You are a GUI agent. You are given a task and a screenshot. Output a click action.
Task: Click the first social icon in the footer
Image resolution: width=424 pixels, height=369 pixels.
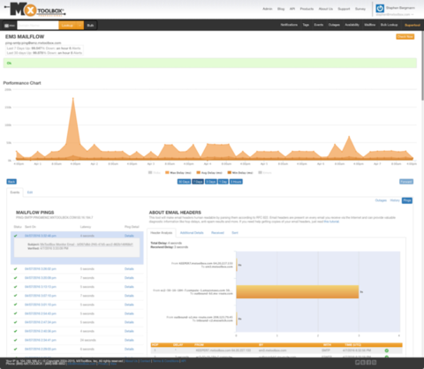[357, 363]
